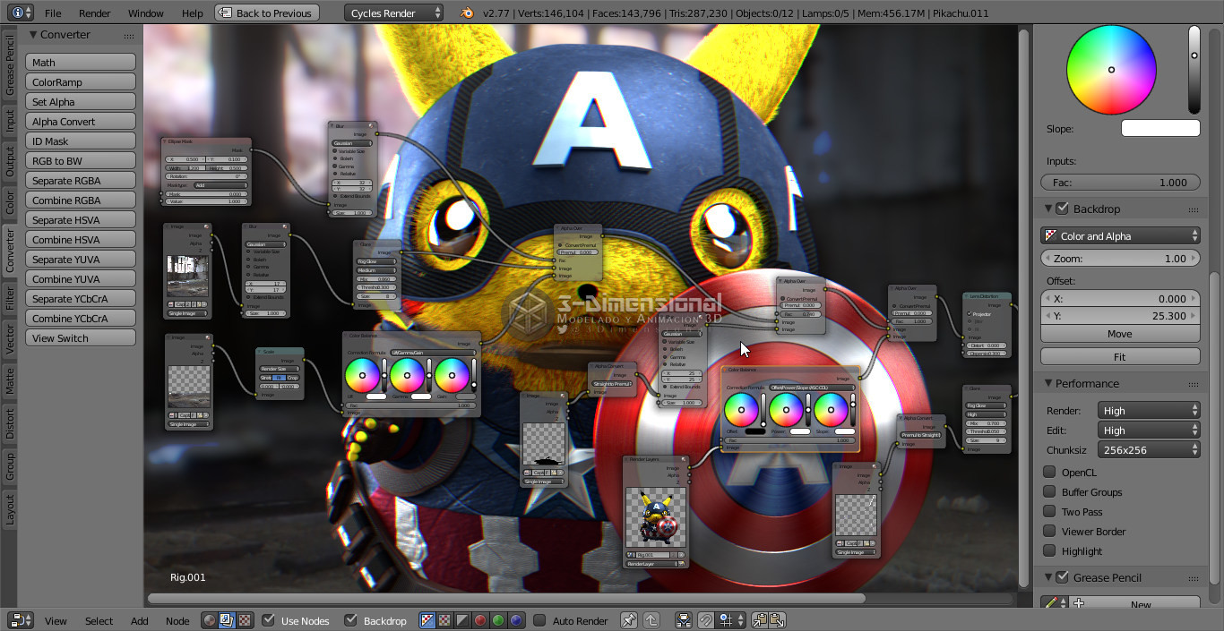Show backdrop Color and Alpha channel icon
Viewport: 1224px width, 631px height.
(427, 620)
